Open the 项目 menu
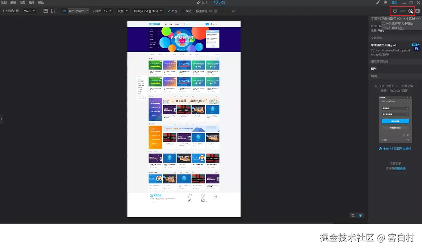422x250 pixels. click(x=4, y=3)
